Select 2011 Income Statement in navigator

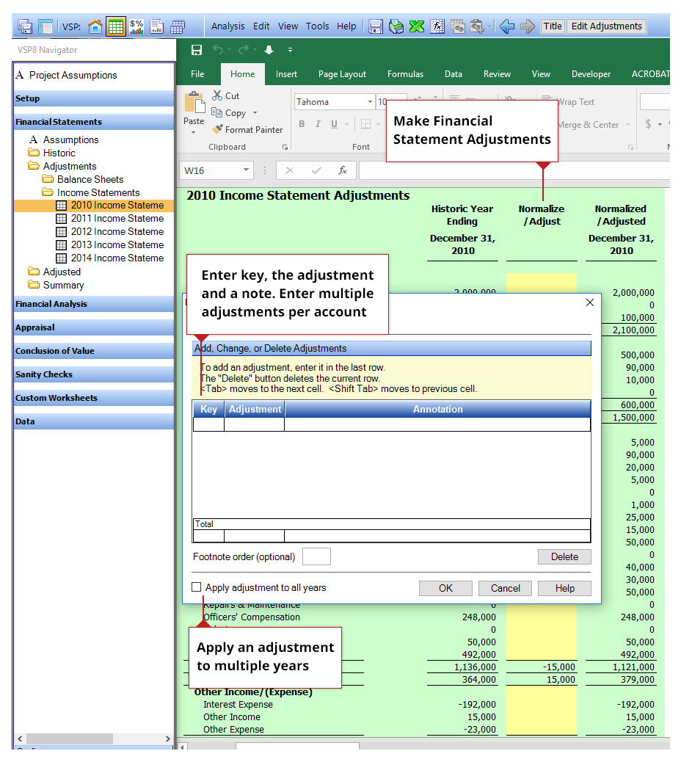pos(110,218)
